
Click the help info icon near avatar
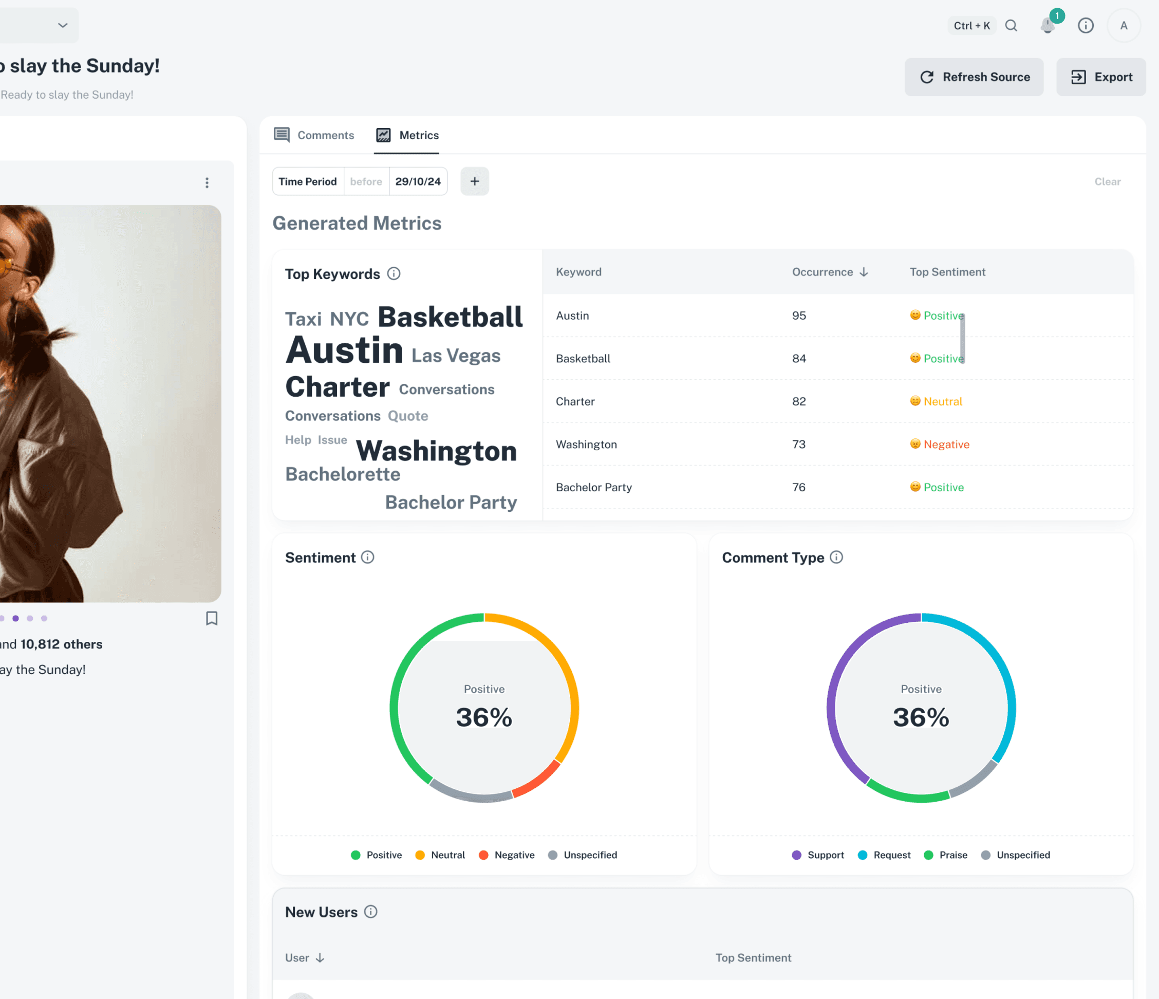point(1086,25)
